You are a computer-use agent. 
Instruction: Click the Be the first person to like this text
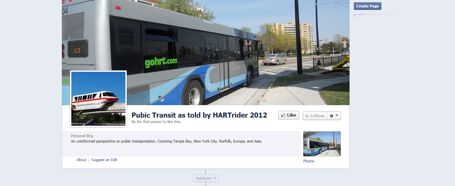pyautogui.click(x=156, y=122)
